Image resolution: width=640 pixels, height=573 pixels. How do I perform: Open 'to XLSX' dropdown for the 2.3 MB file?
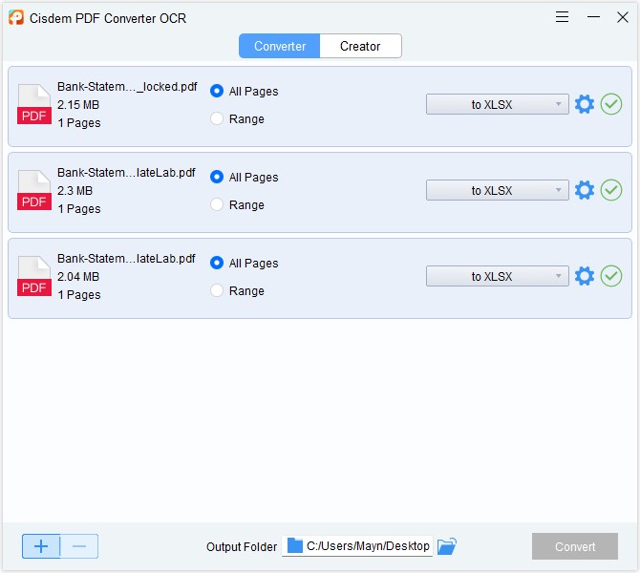(x=497, y=191)
